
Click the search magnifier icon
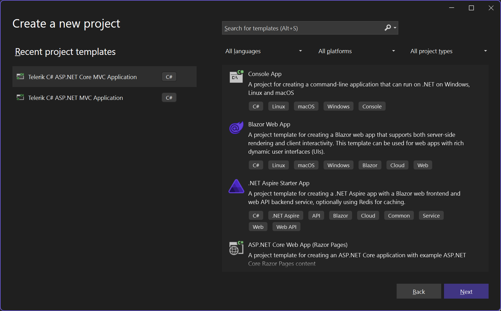pos(388,28)
